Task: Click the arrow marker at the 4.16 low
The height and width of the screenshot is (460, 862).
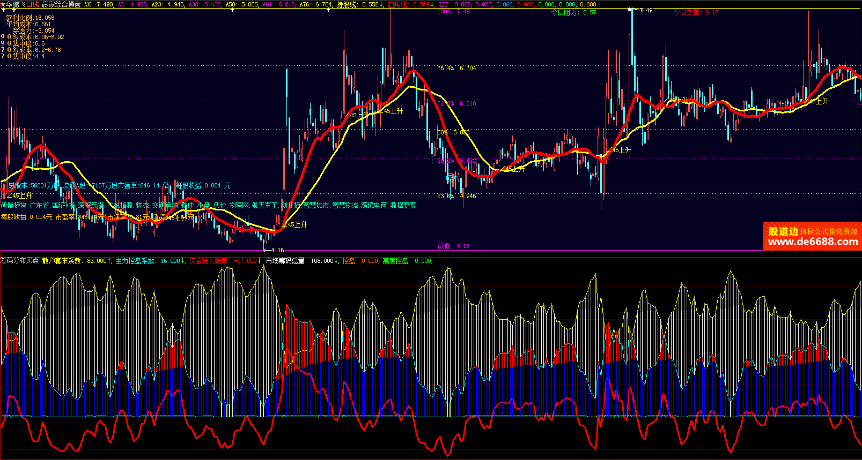Action: click(266, 250)
